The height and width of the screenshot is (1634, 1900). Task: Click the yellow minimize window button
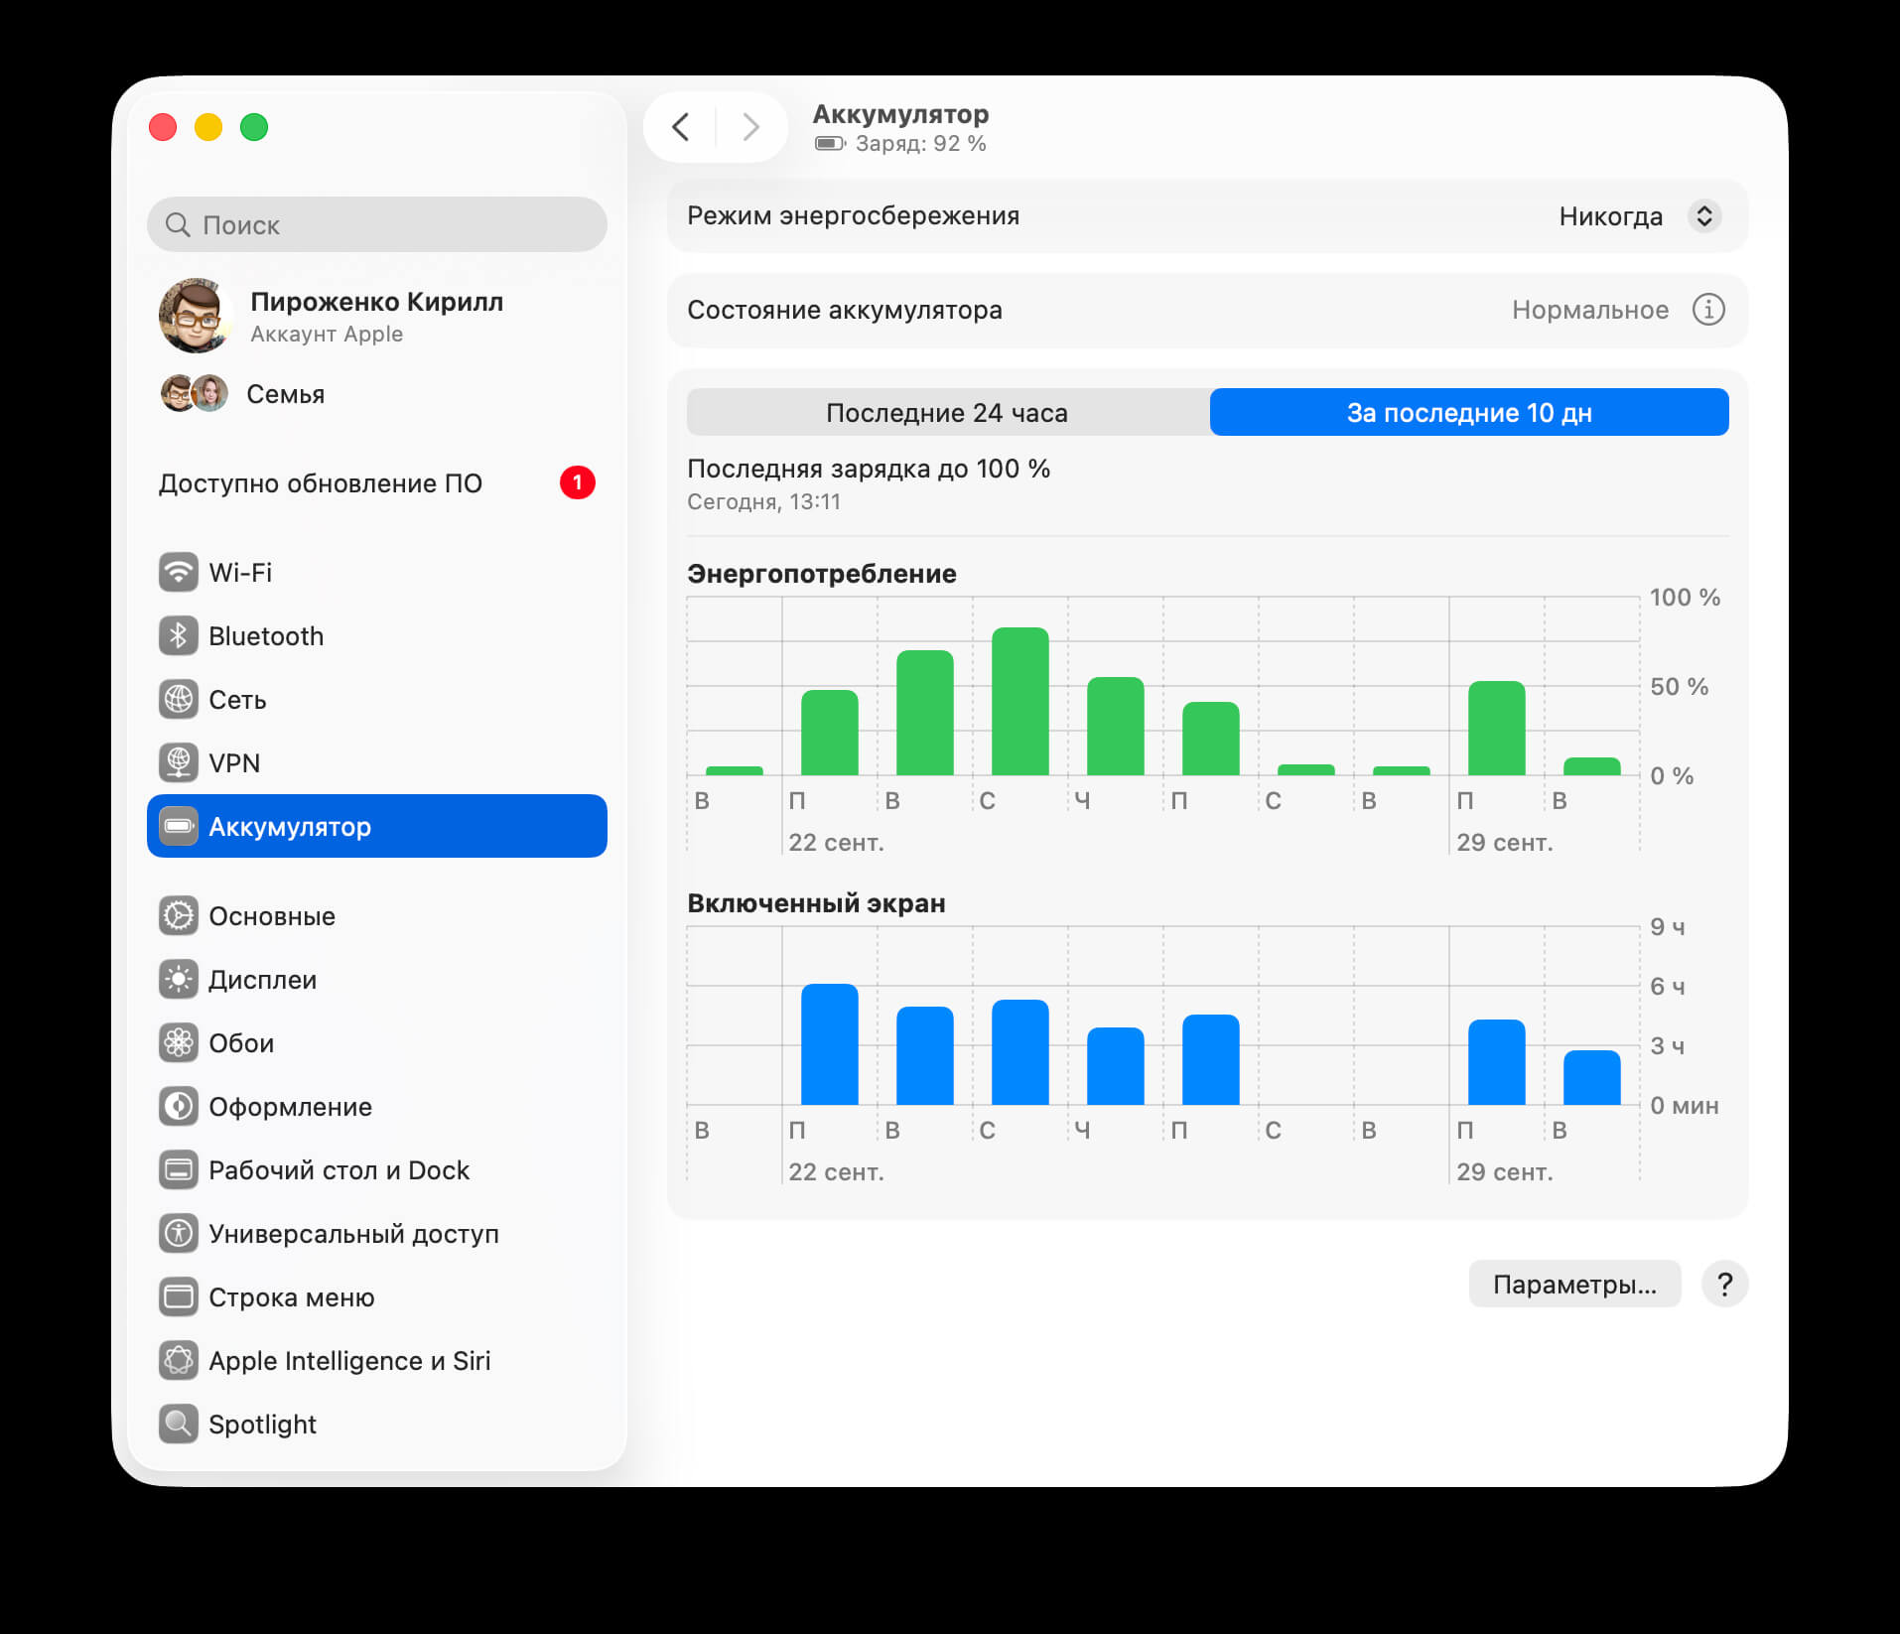208,127
